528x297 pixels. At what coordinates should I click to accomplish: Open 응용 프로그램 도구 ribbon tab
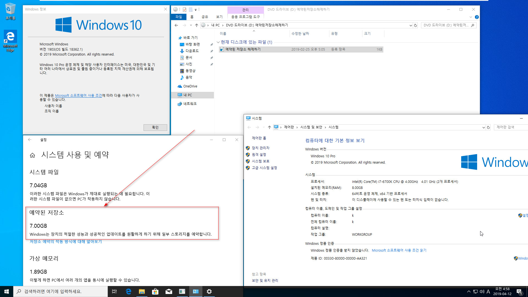click(x=246, y=17)
